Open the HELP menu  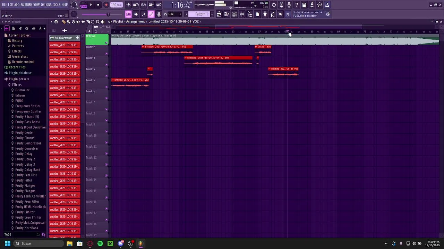65,5
